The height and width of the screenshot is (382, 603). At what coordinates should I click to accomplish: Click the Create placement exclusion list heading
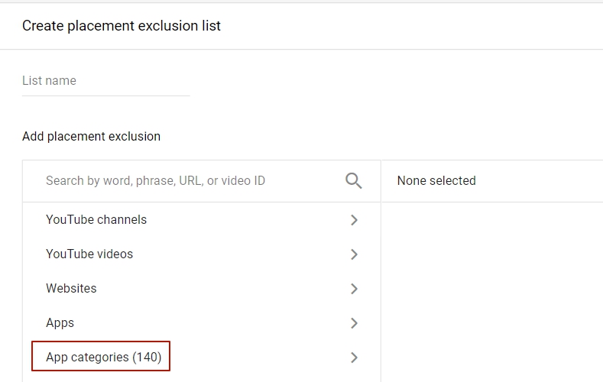pyautogui.click(x=122, y=26)
